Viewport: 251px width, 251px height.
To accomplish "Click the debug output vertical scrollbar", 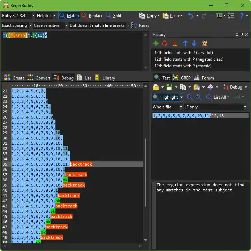I will (x=146, y=173).
